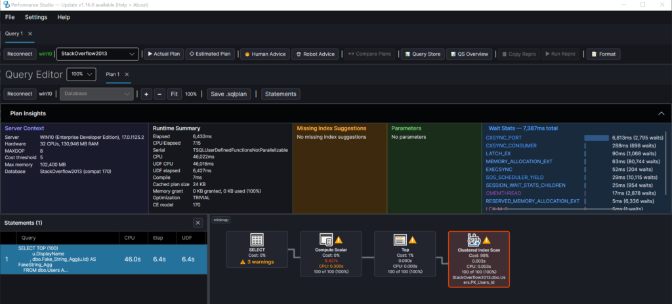Click the Run Repro button
Viewport: 672px width, 304px height.
[x=560, y=54]
